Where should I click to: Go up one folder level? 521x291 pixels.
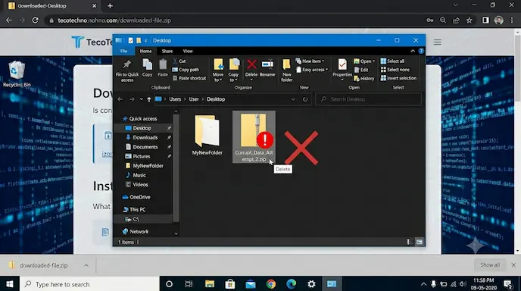click(149, 99)
